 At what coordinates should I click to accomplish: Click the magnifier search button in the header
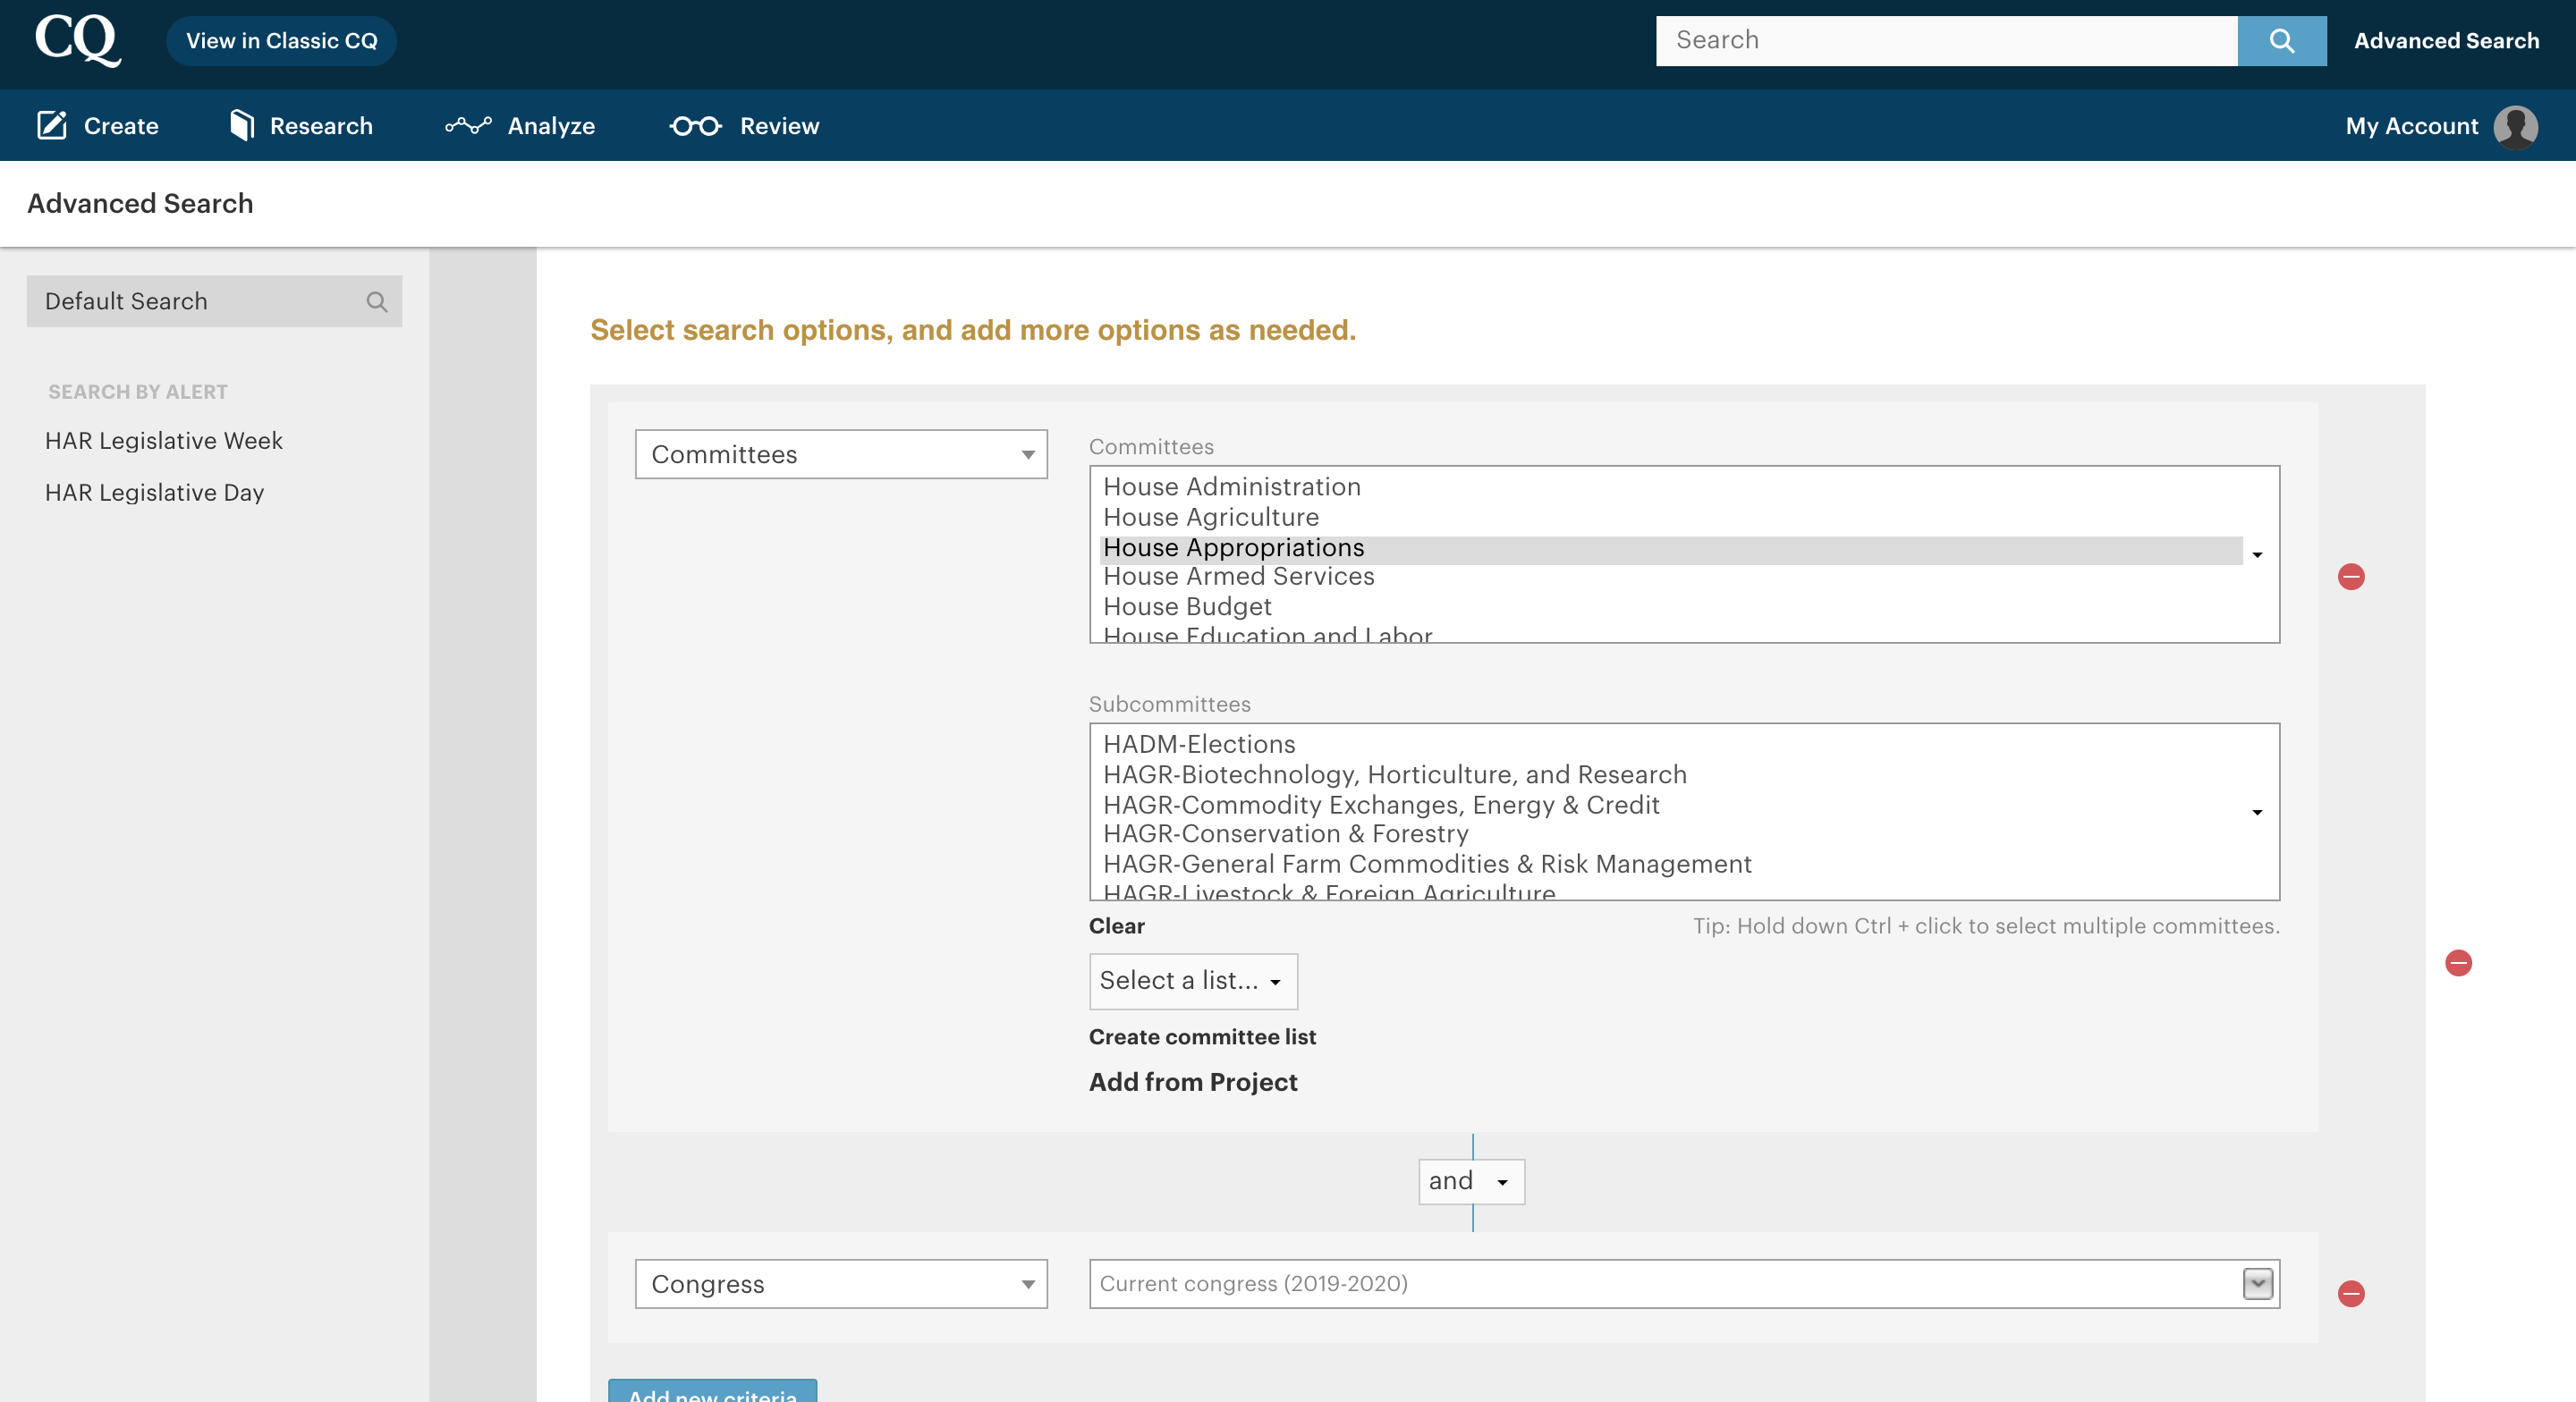point(2281,41)
